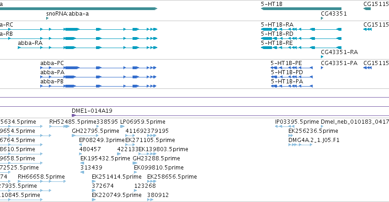389x202 pixels.
Task: Open the abba-RA transcript label
Action: [30, 43]
